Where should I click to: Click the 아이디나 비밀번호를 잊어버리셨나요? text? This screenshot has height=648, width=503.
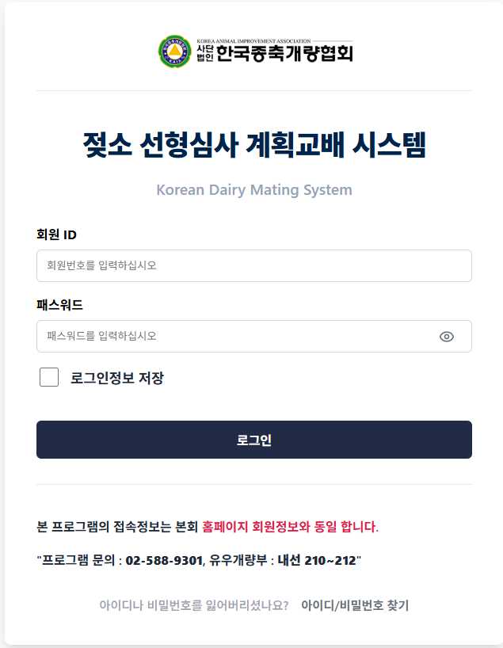coord(193,605)
